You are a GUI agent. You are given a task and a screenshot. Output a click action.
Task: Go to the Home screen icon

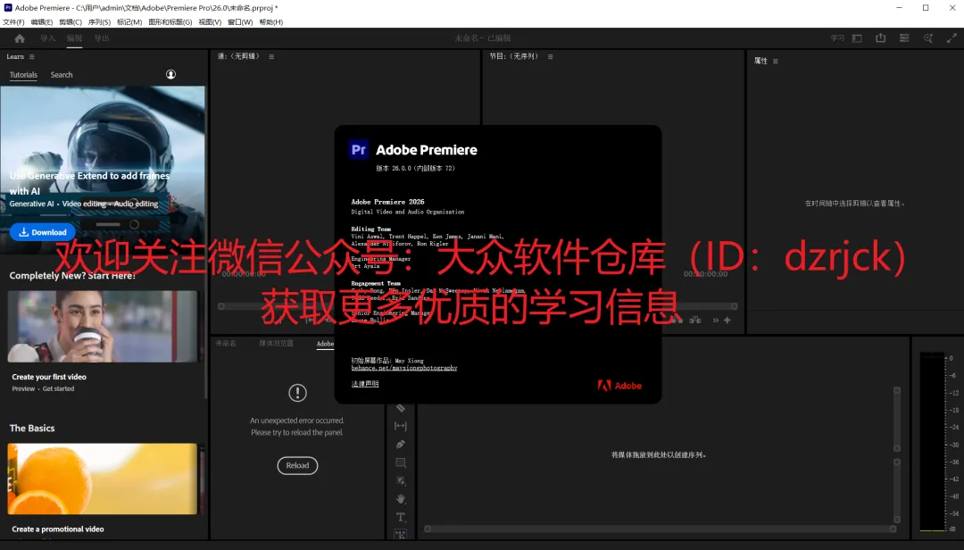[x=20, y=38]
